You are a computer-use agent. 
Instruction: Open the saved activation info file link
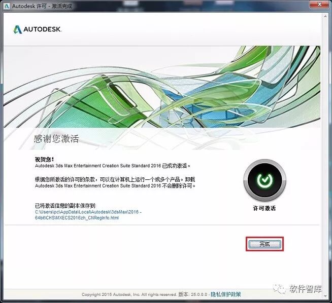point(88,215)
